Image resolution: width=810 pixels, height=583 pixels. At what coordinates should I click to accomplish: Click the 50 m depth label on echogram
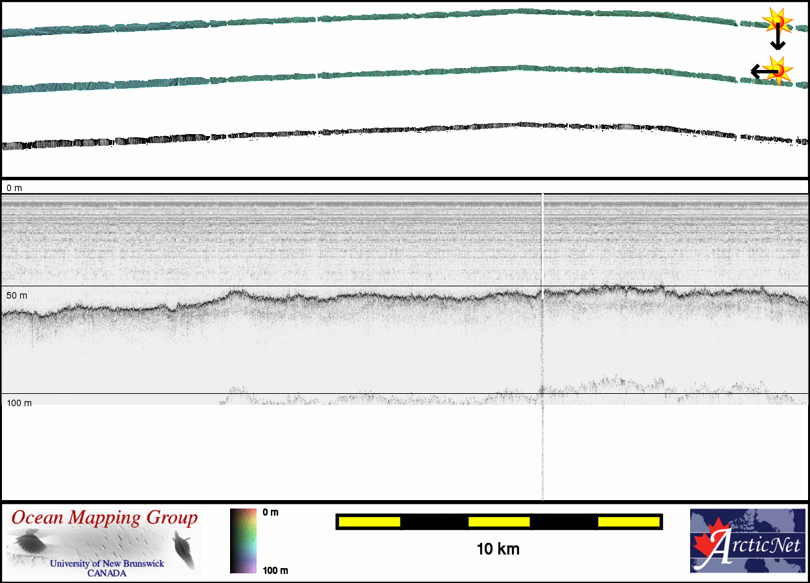click(x=17, y=295)
